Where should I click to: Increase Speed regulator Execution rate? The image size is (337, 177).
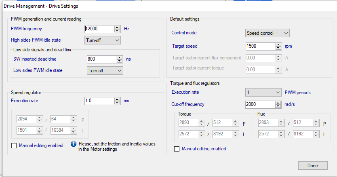pyautogui.click(x=117, y=99)
